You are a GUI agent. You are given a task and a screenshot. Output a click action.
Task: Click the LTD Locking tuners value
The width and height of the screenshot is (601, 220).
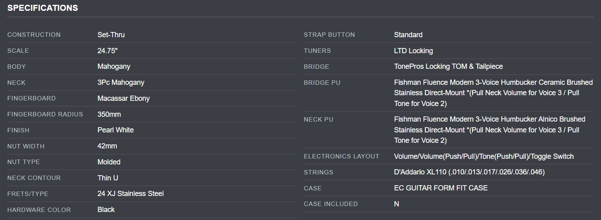click(x=413, y=51)
